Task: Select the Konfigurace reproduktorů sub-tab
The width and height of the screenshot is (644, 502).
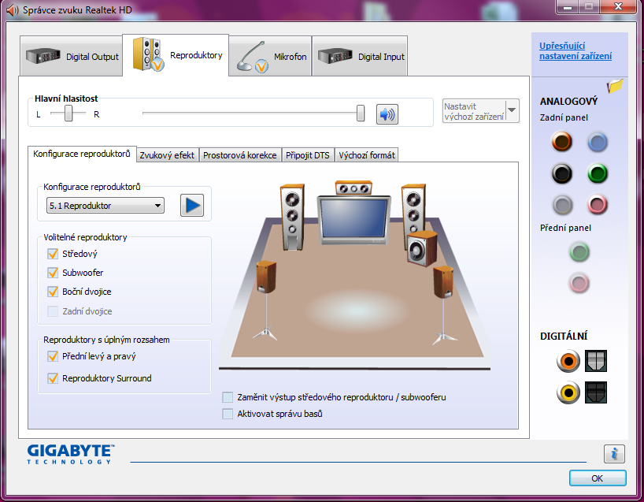Action: pos(82,154)
